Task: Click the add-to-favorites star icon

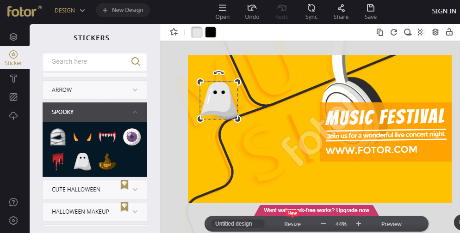Action: pyautogui.click(x=174, y=32)
